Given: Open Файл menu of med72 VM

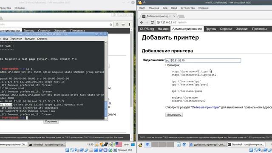Looking at the screenshot, I should point(142,8).
